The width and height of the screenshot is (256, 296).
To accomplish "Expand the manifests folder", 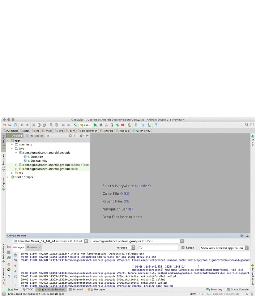I will point(12,144).
